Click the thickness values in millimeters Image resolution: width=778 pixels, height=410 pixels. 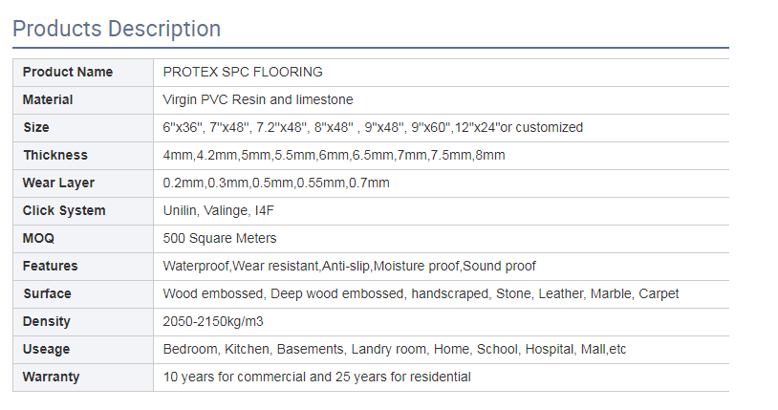click(x=334, y=155)
